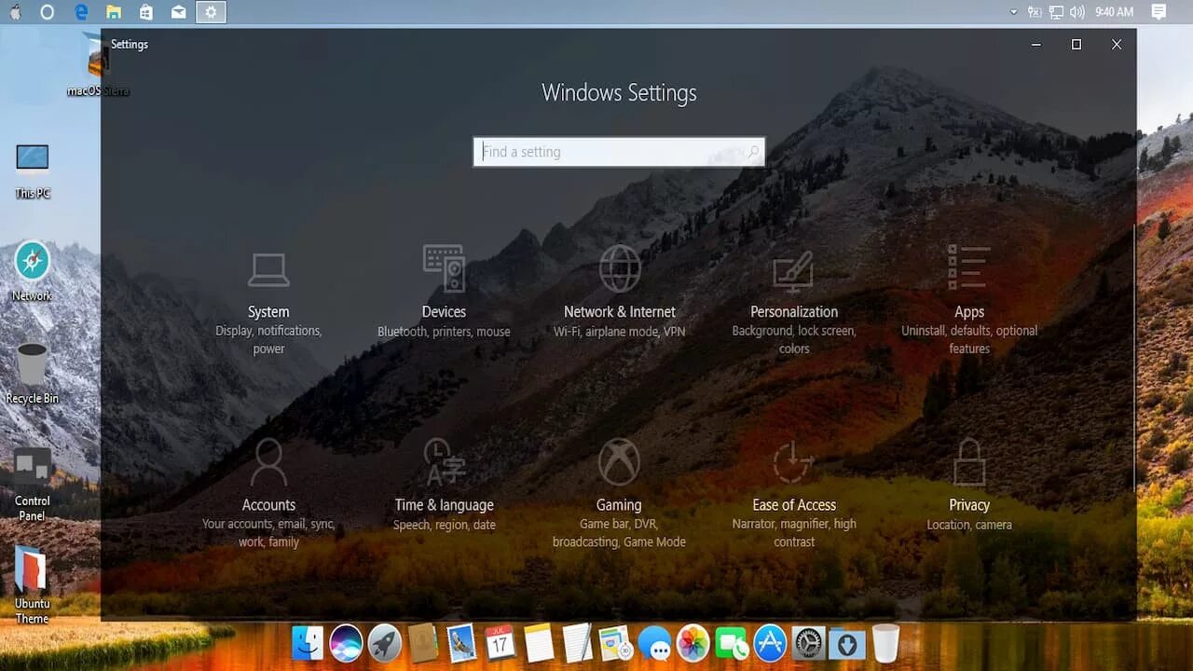This screenshot has width=1193, height=671.
Task: Open the Action Center notifications icon
Action: (1159, 12)
